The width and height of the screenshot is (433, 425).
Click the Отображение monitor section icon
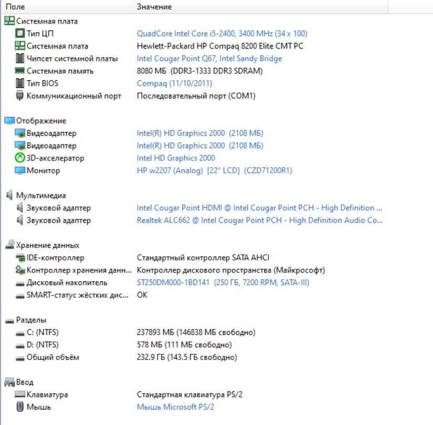9,121
